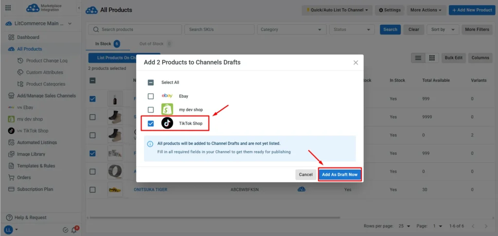Click Cancel button in dialog
The width and height of the screenshot is (498, 236).
coord(306,175)
